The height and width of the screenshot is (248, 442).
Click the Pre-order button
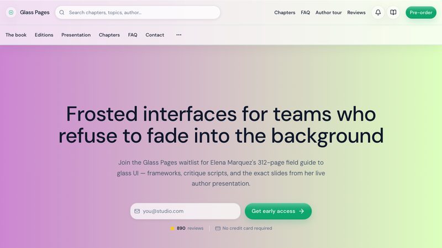pyautogui.click(x=421, y=12)
